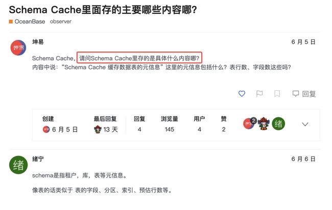
Task: Click participant avatar with badge 2
Action: (249, 123)
